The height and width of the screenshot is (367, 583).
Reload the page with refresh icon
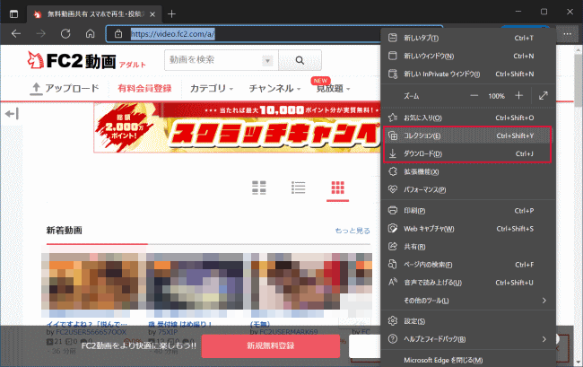[65, 34]
